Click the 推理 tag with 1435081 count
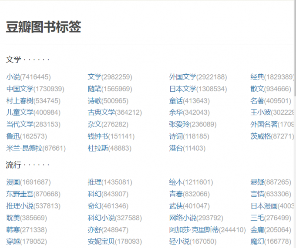This screenshot has height=248, width=296. tap(94, 182)
